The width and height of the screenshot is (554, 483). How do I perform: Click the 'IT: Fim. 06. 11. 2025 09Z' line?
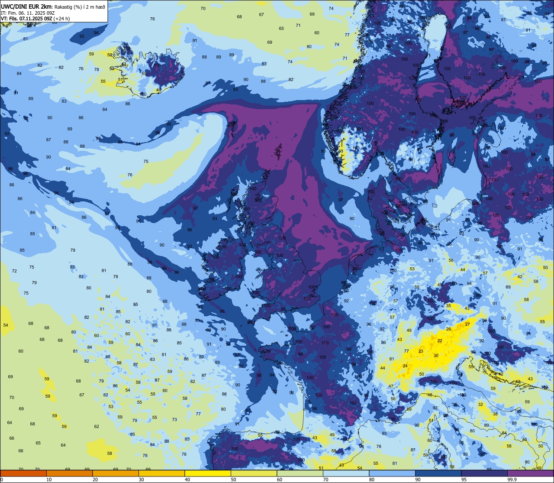(28, 13)
